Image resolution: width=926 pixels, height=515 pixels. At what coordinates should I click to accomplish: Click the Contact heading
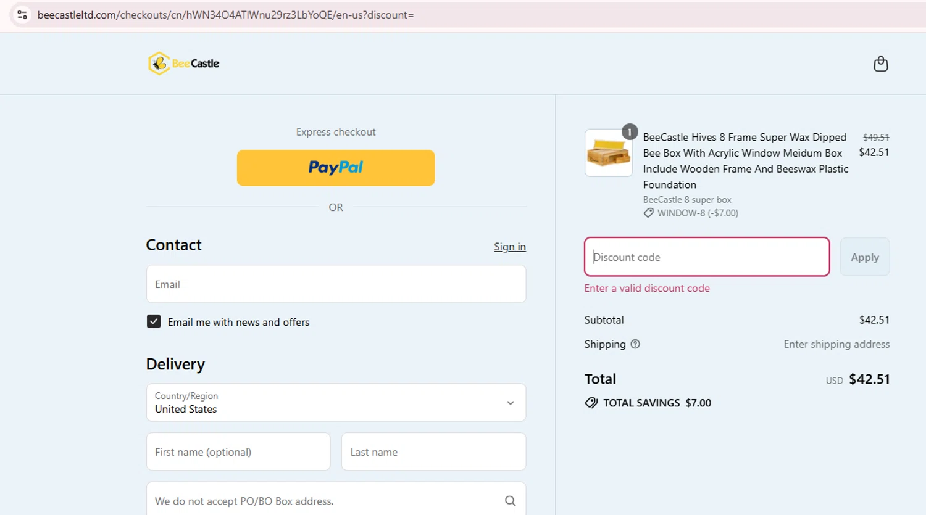pyautogui.click(x=173, y=245)
